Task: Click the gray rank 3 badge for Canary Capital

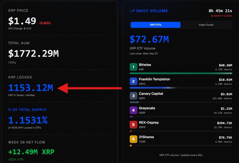Action: click(x=133, y=96)
